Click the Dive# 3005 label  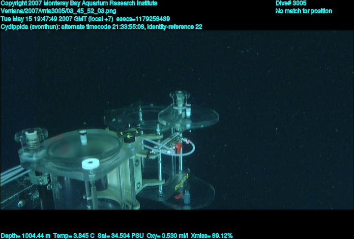(291, 3)
